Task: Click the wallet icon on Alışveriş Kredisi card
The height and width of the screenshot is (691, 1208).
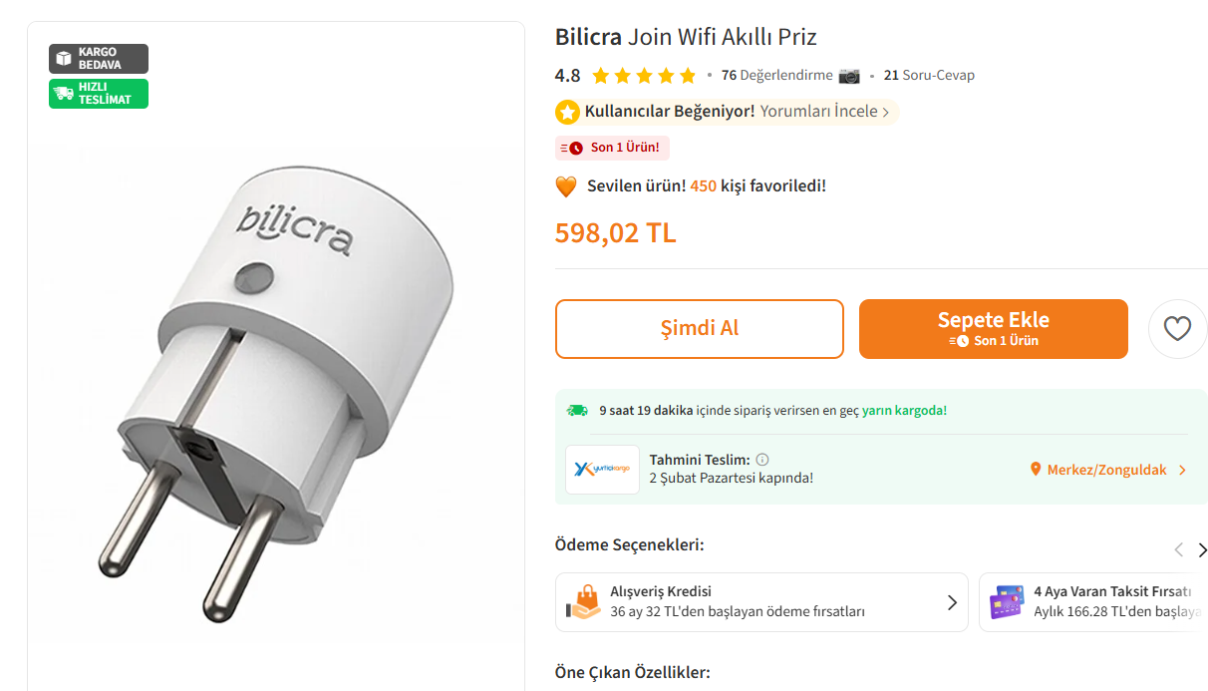Action: point(585,602)
